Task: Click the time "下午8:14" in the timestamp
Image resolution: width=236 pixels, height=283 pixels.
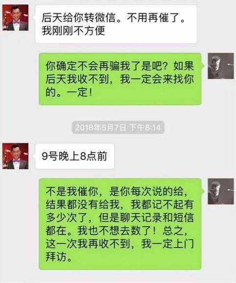Action: (x=145, y=128)
